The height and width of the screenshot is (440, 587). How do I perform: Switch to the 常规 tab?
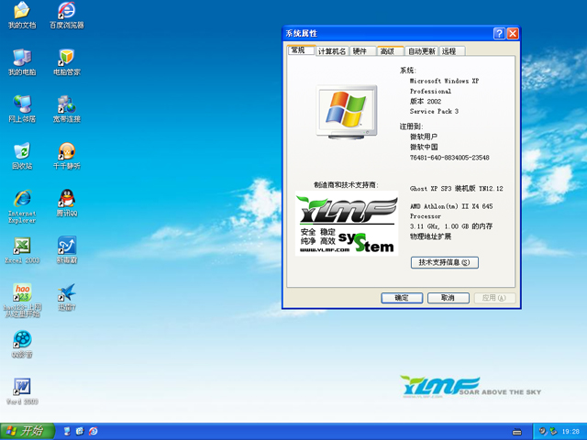tap(301, 50)
